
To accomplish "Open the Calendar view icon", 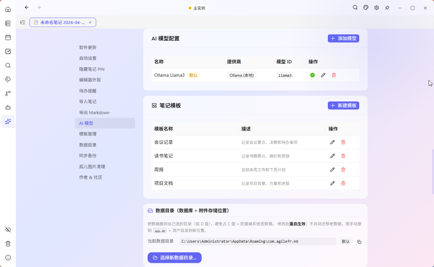I will [8, 37].
